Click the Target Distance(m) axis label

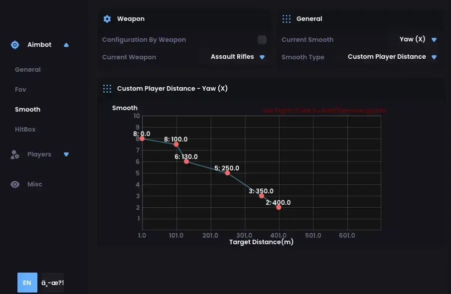pyautogui.click(x=261, y=242)
